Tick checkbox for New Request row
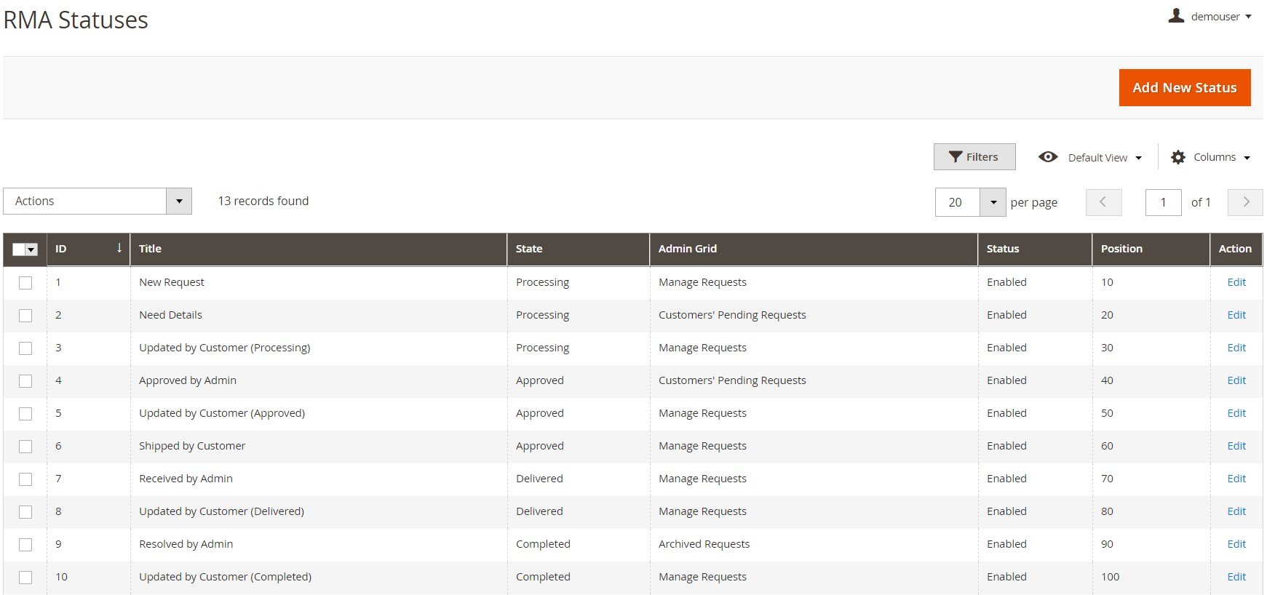The width and height of the screenshot is (1267, 595). pyautogui.click(x=25, y=283)
